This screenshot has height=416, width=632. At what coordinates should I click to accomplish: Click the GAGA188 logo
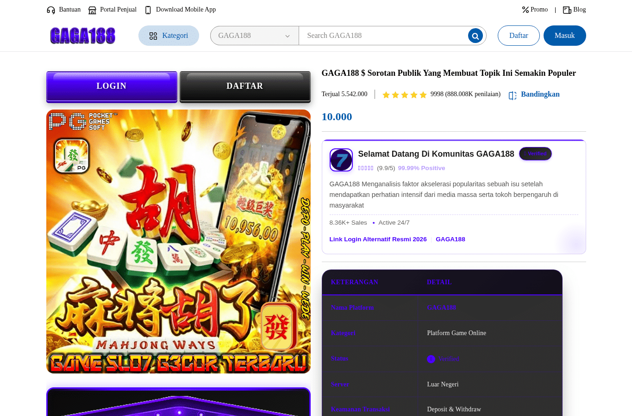point(82,36)
